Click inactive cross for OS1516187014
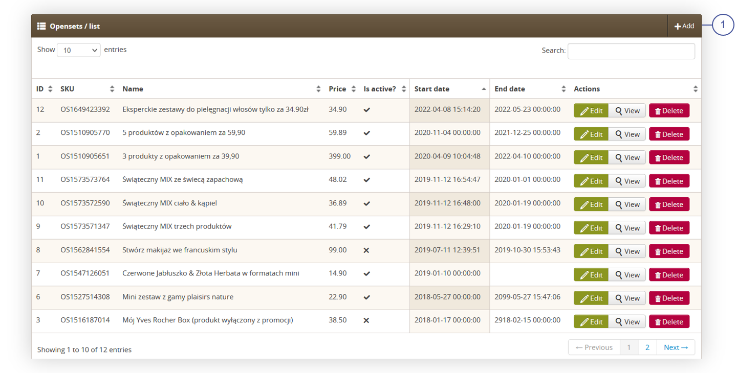Viewport: 736px width, 373px height. coord(366,320)
